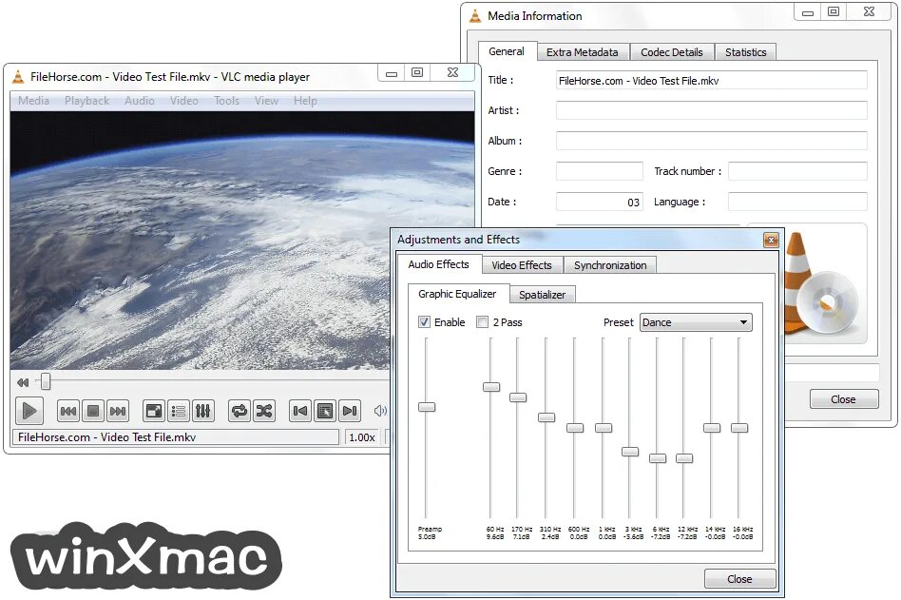Click VLC cone icon in player title bar
The image size is (901, 600).
(18, 76)
